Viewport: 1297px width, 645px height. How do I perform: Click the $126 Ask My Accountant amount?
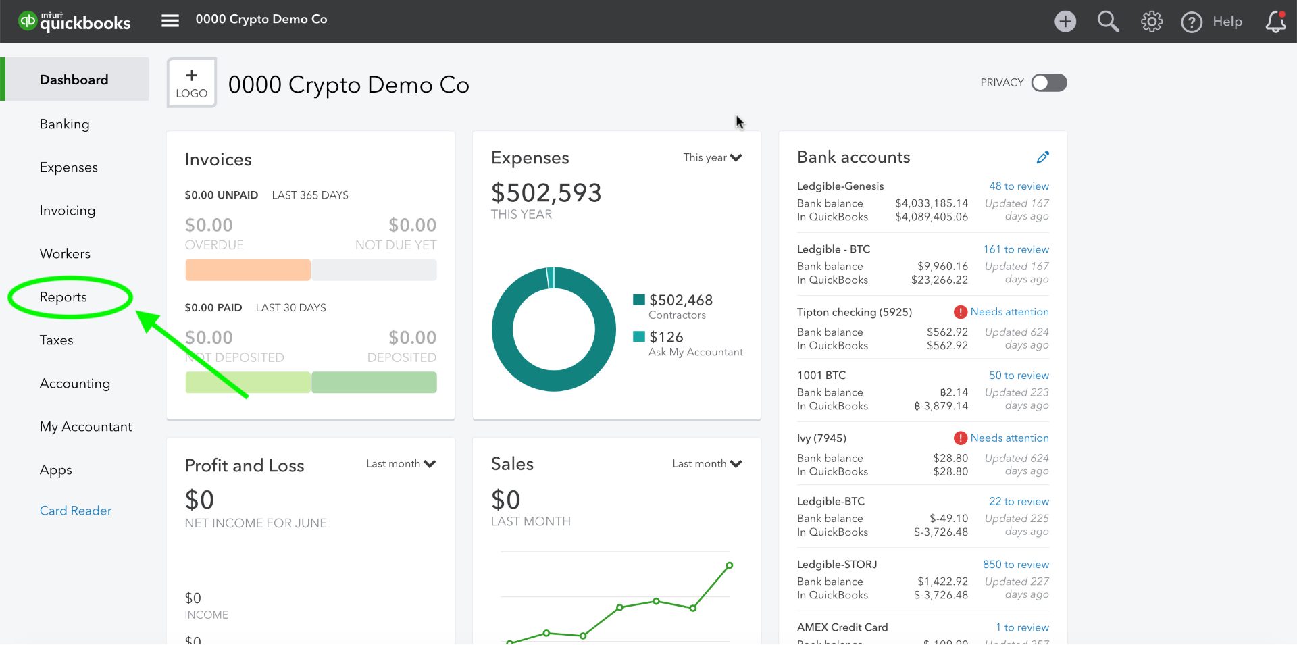click(x=666, y=337)
